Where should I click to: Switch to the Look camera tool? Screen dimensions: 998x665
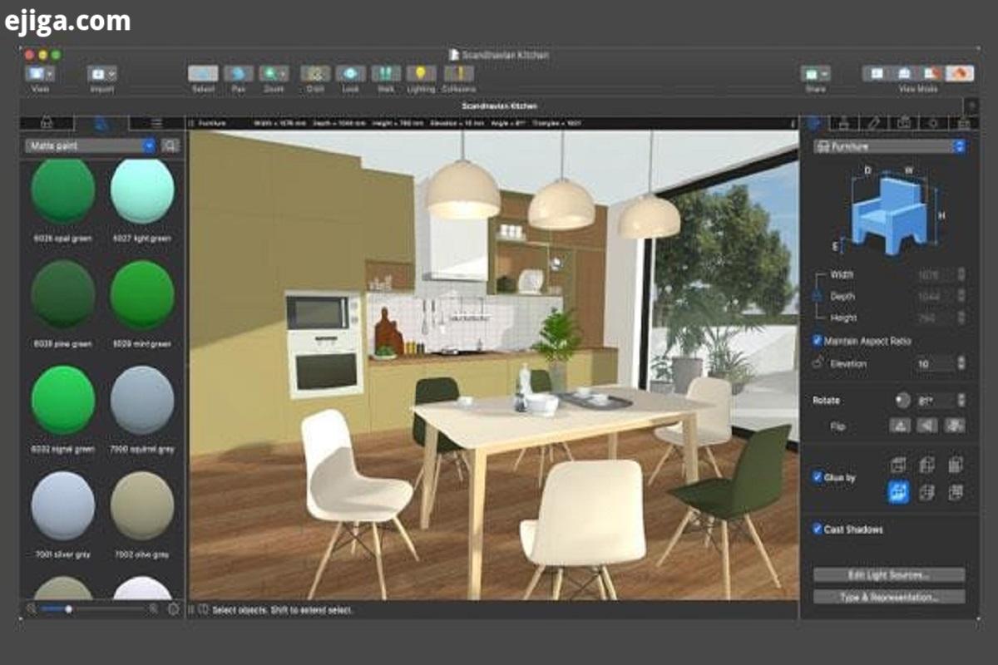tap(350, 74)
